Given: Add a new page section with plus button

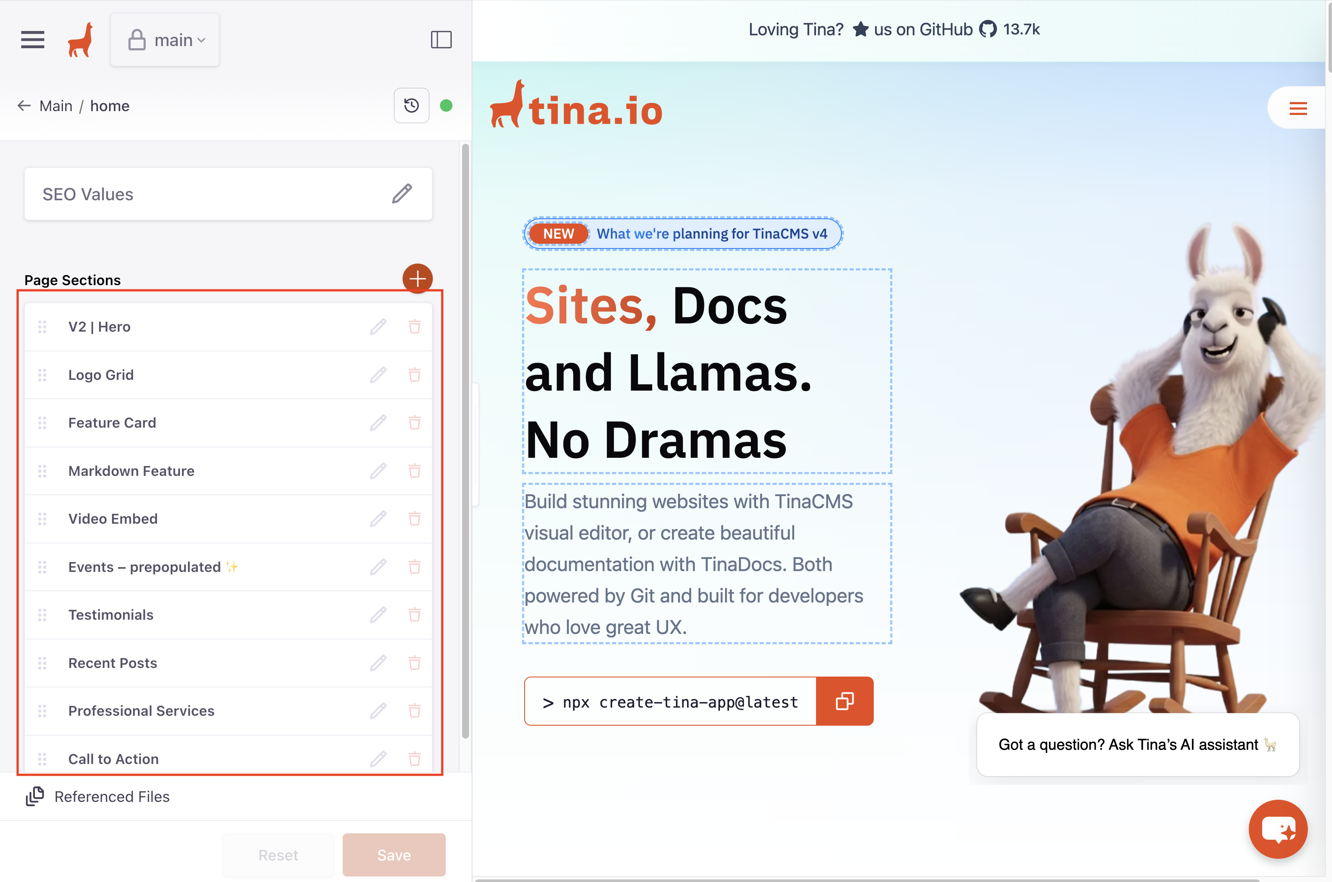Looking at the screenshot, I should click(x=417, y=279).
